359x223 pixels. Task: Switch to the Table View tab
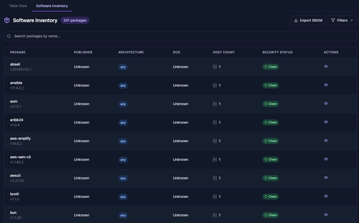18,6
